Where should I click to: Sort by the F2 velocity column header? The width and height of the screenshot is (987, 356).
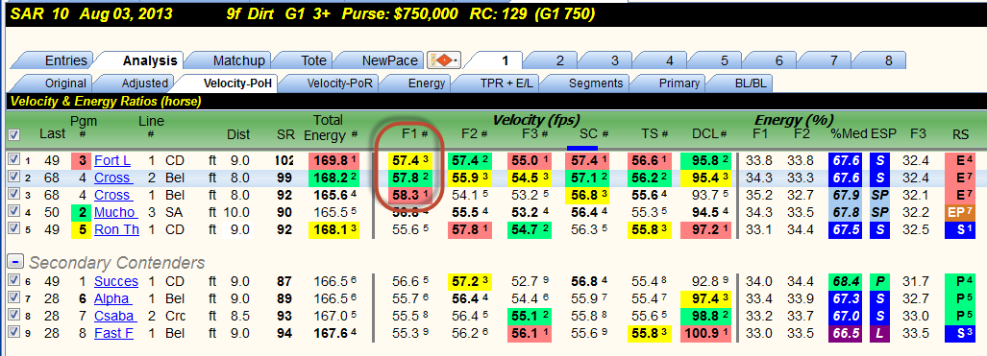(475, 134)
